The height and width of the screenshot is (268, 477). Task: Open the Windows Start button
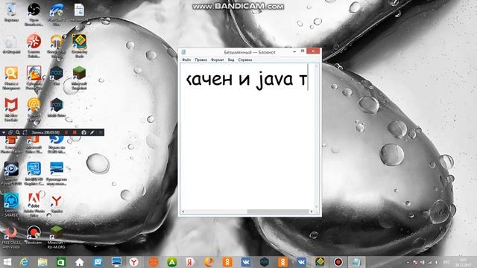tap(7, 262)
